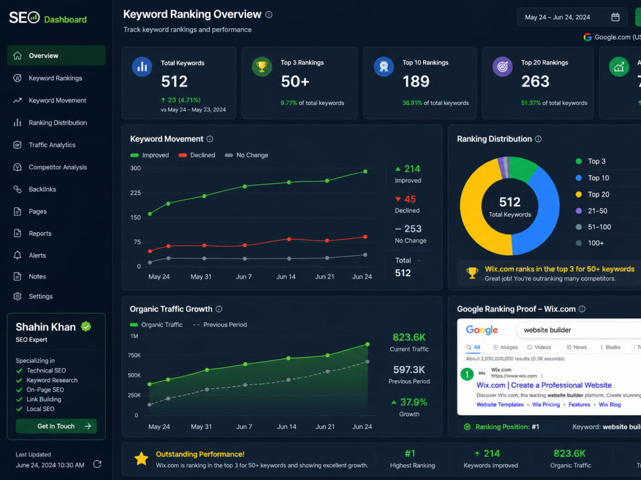This screenshot has width=641, height=480.
Task: Click the green number 1 rank badge
Action: point(467,374)
